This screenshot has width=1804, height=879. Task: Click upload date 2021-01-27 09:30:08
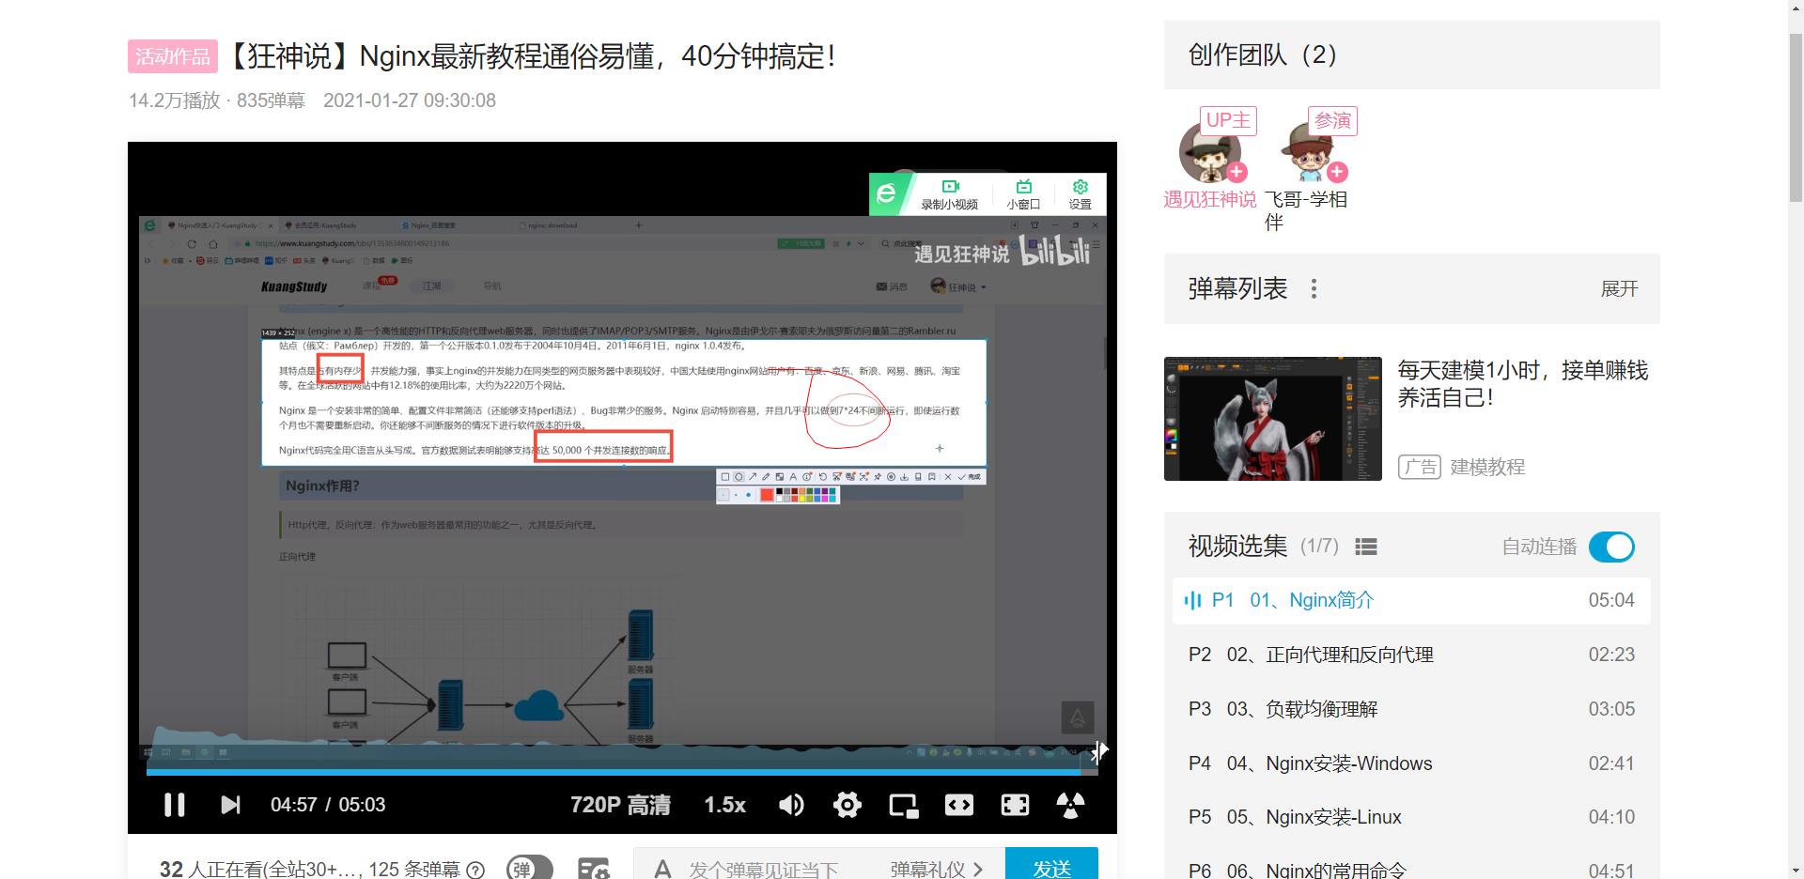point(410,100)
